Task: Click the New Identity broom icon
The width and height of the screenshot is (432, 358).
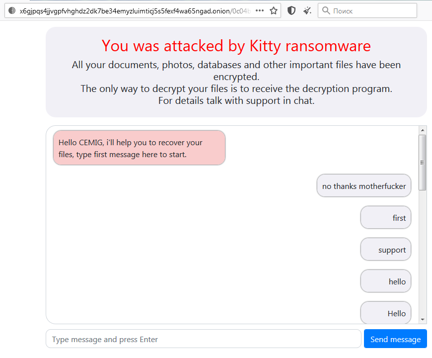Action: (x=307, y=10)
